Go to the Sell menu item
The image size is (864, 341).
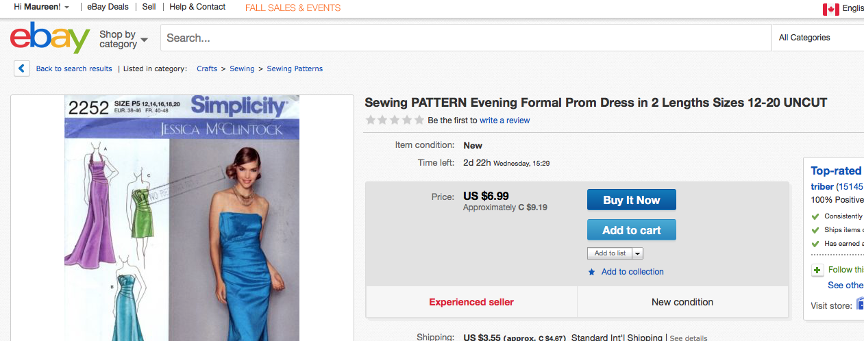(149, 7)
